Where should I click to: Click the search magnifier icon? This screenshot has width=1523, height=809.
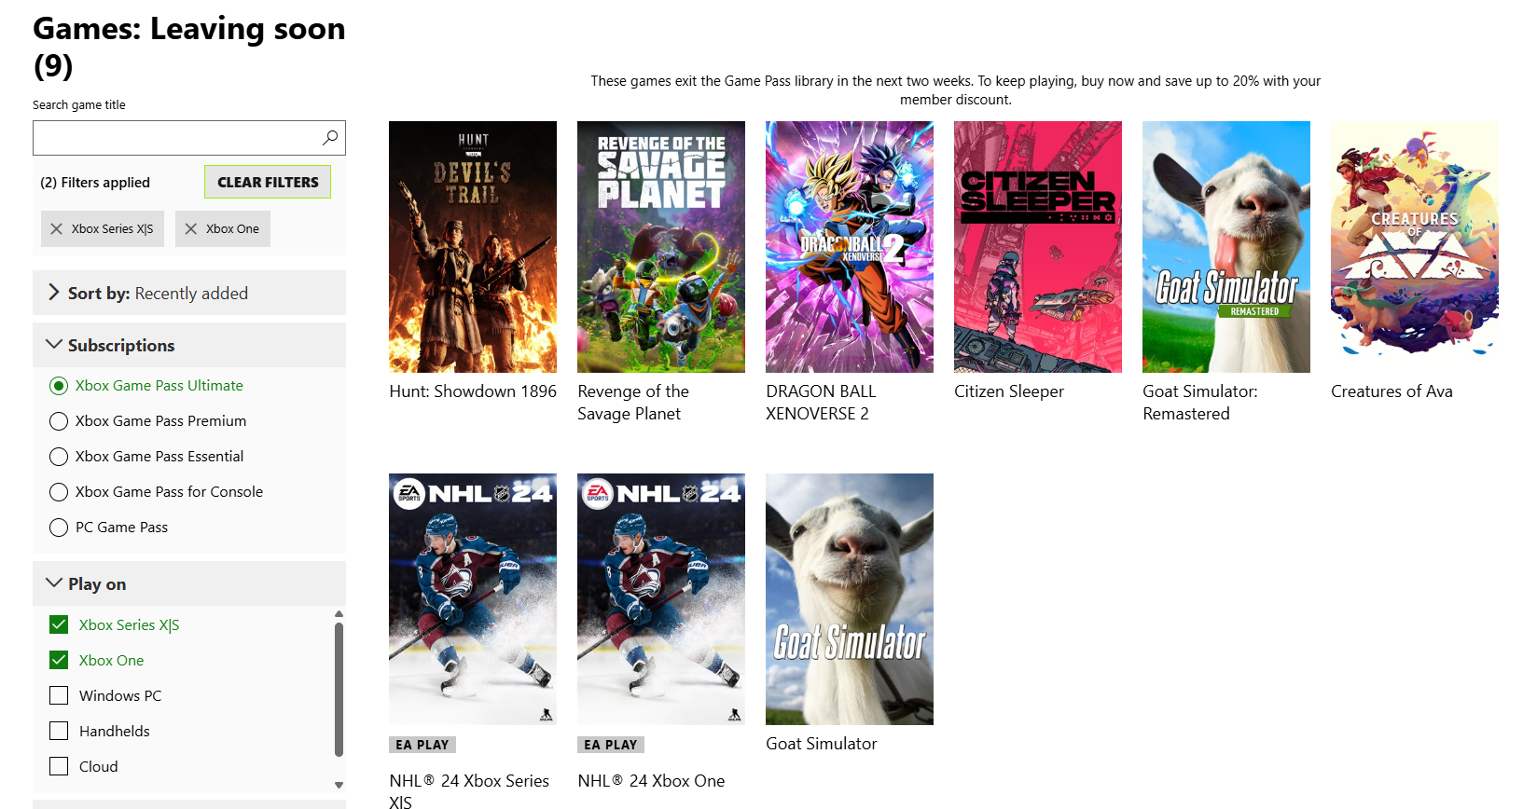[x=330, y=138]
